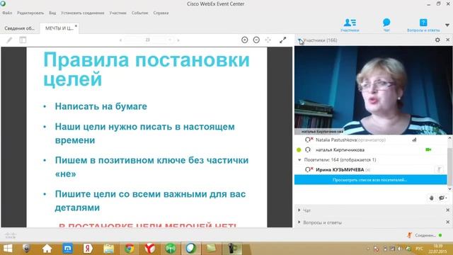Go to next slide arrow

[178, 40]
